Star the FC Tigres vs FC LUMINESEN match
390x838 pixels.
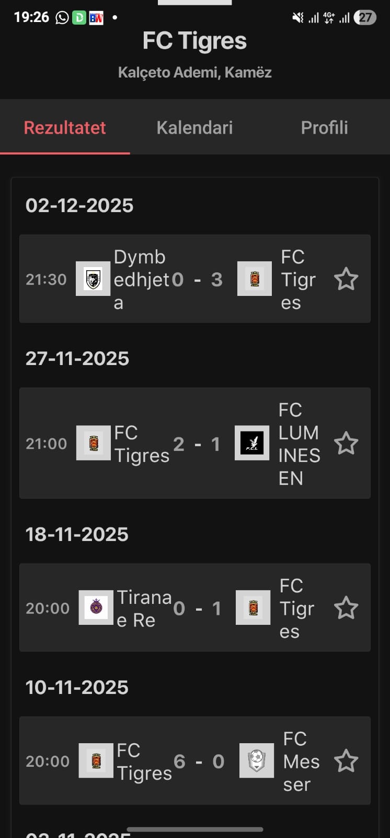tap(346, 444)
